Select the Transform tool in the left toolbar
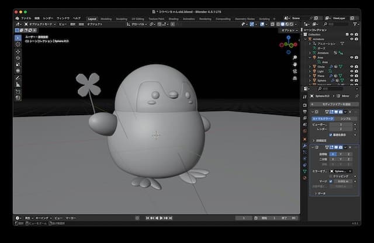This screenshot has height=243, width=374. (18, 71)
